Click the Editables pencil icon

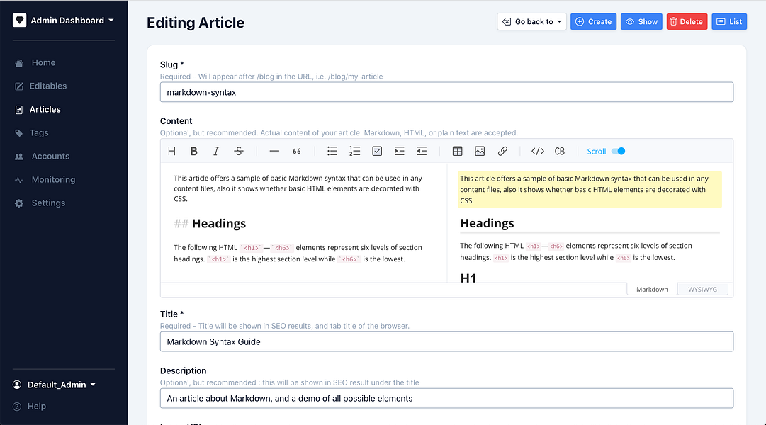(x=19, y=86)
